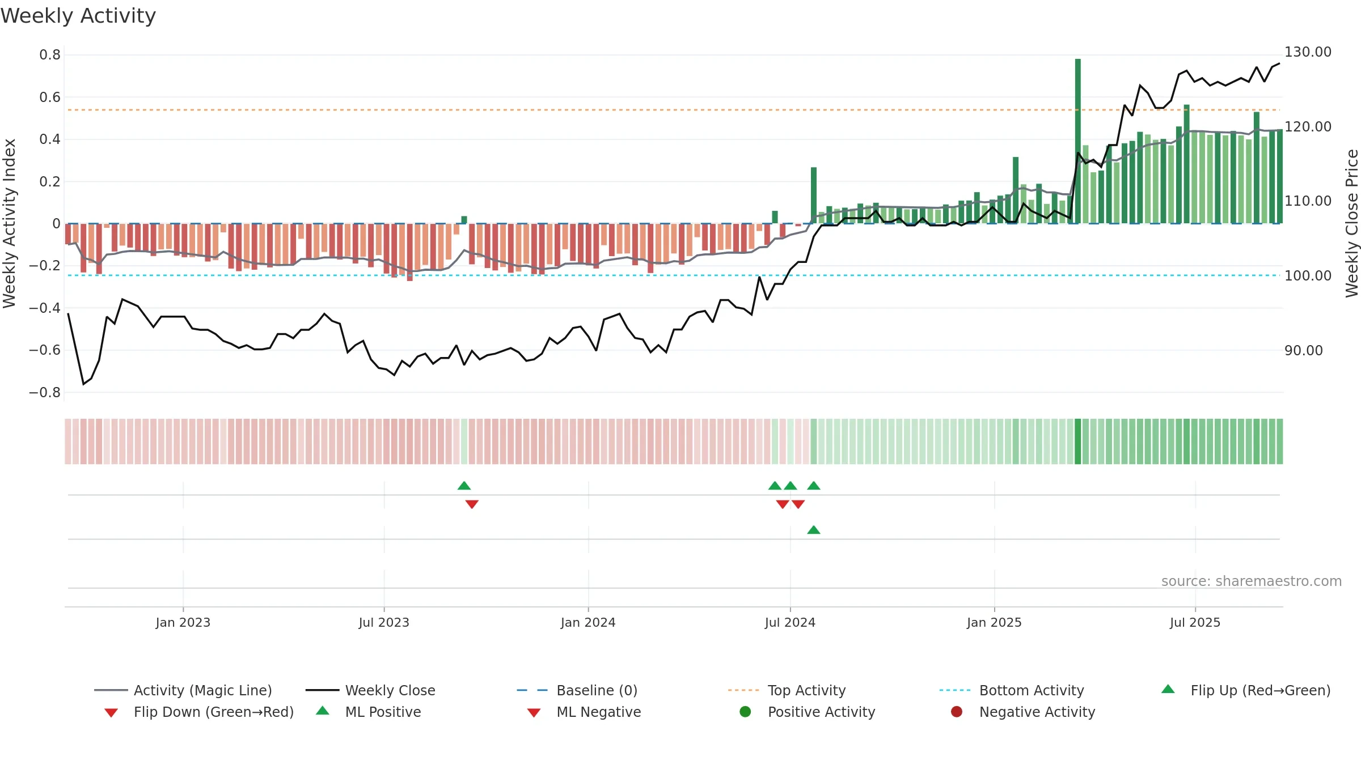
Task: Click the Jul 2025 x-axis label
Action: tap(1195, 623)
